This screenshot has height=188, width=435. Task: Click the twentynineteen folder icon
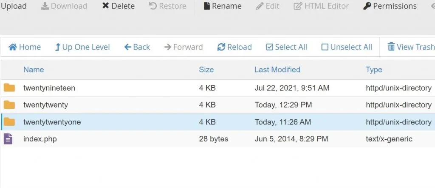[x=9, y=88]
